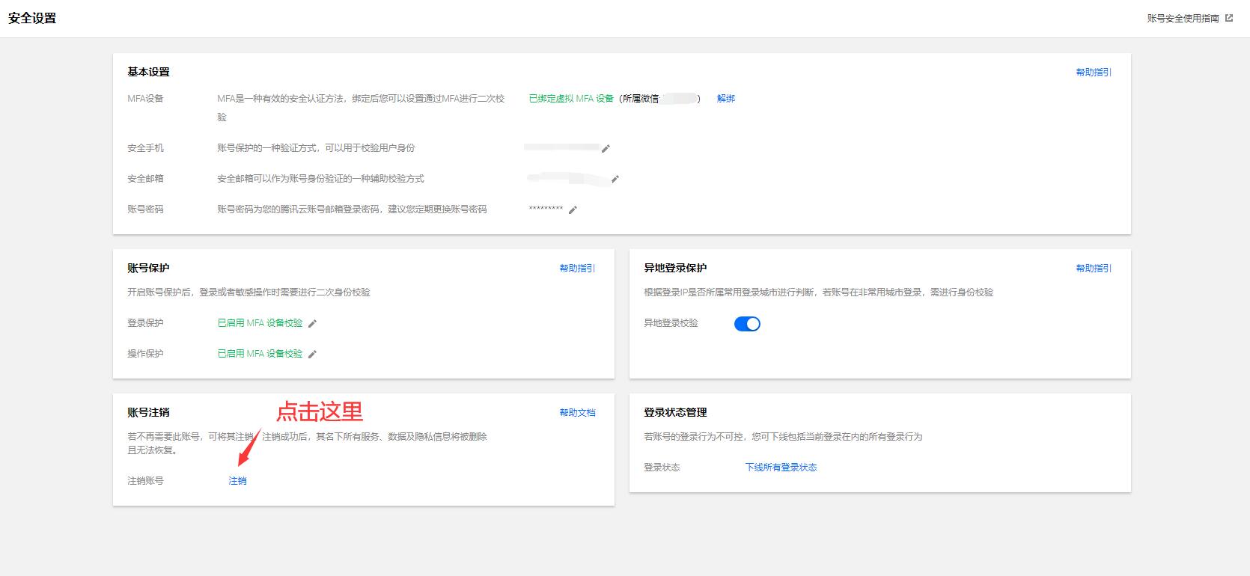Click the 账号注销 section heading

148,412
